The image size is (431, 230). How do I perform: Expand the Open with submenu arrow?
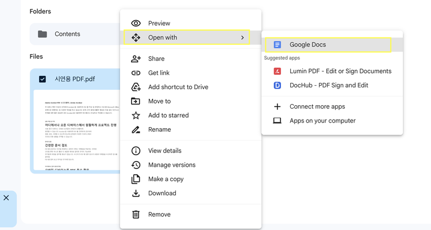pyautogui.click(x=243, y=37)
